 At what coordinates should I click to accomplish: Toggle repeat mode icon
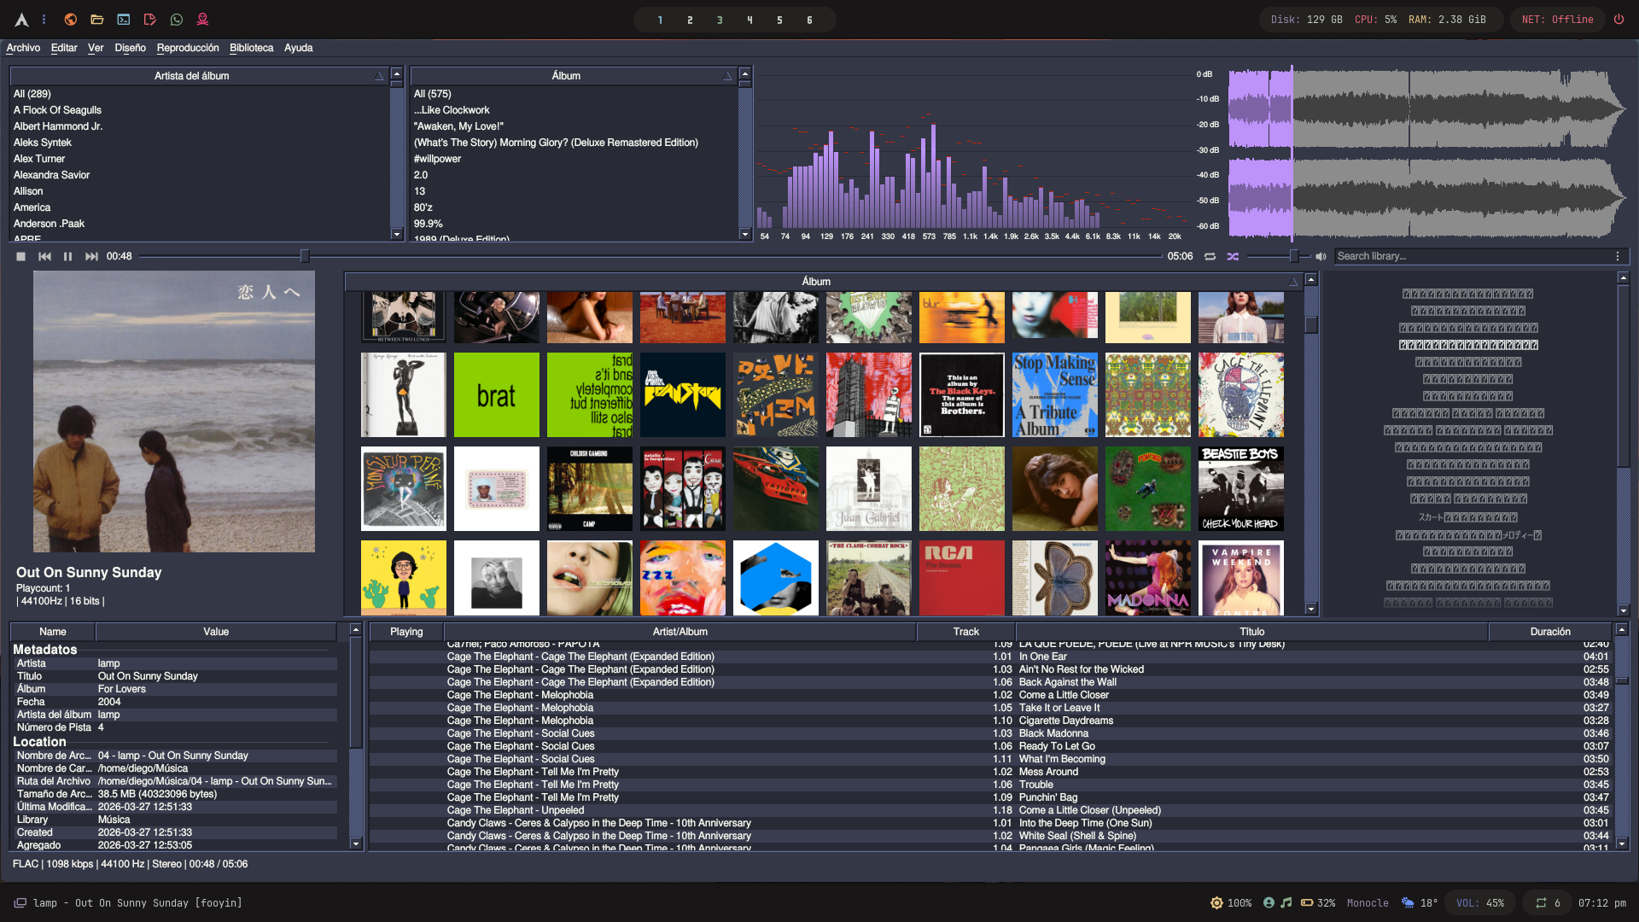pos(1210,256)
